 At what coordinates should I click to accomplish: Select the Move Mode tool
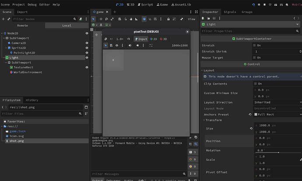click(x=101, y=19)
